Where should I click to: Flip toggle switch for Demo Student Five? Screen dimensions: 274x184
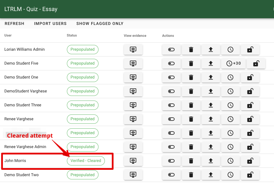[171, 63]
